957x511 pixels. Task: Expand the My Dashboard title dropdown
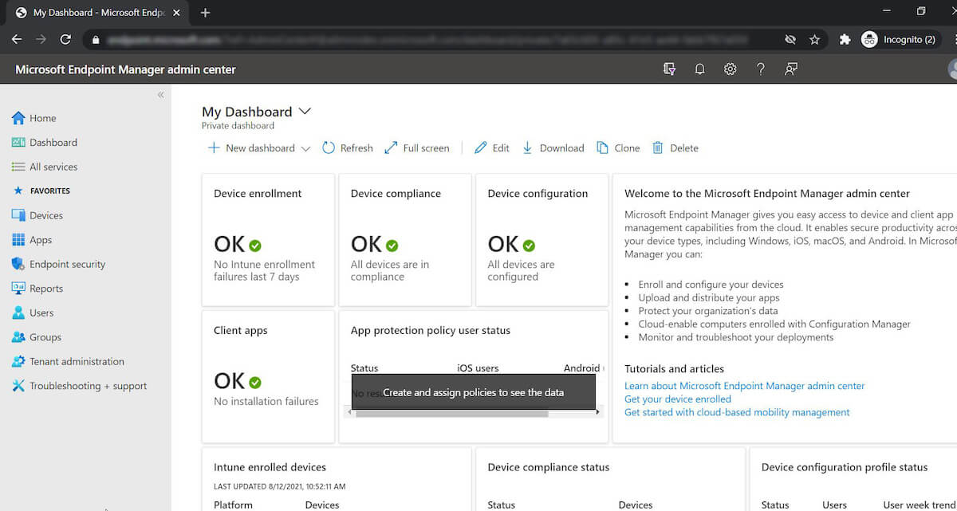304,112
